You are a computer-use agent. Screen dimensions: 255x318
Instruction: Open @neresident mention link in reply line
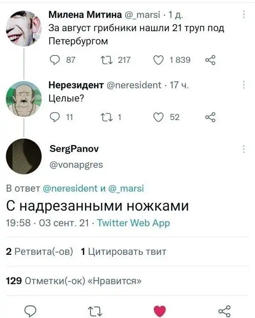[70, 188]
